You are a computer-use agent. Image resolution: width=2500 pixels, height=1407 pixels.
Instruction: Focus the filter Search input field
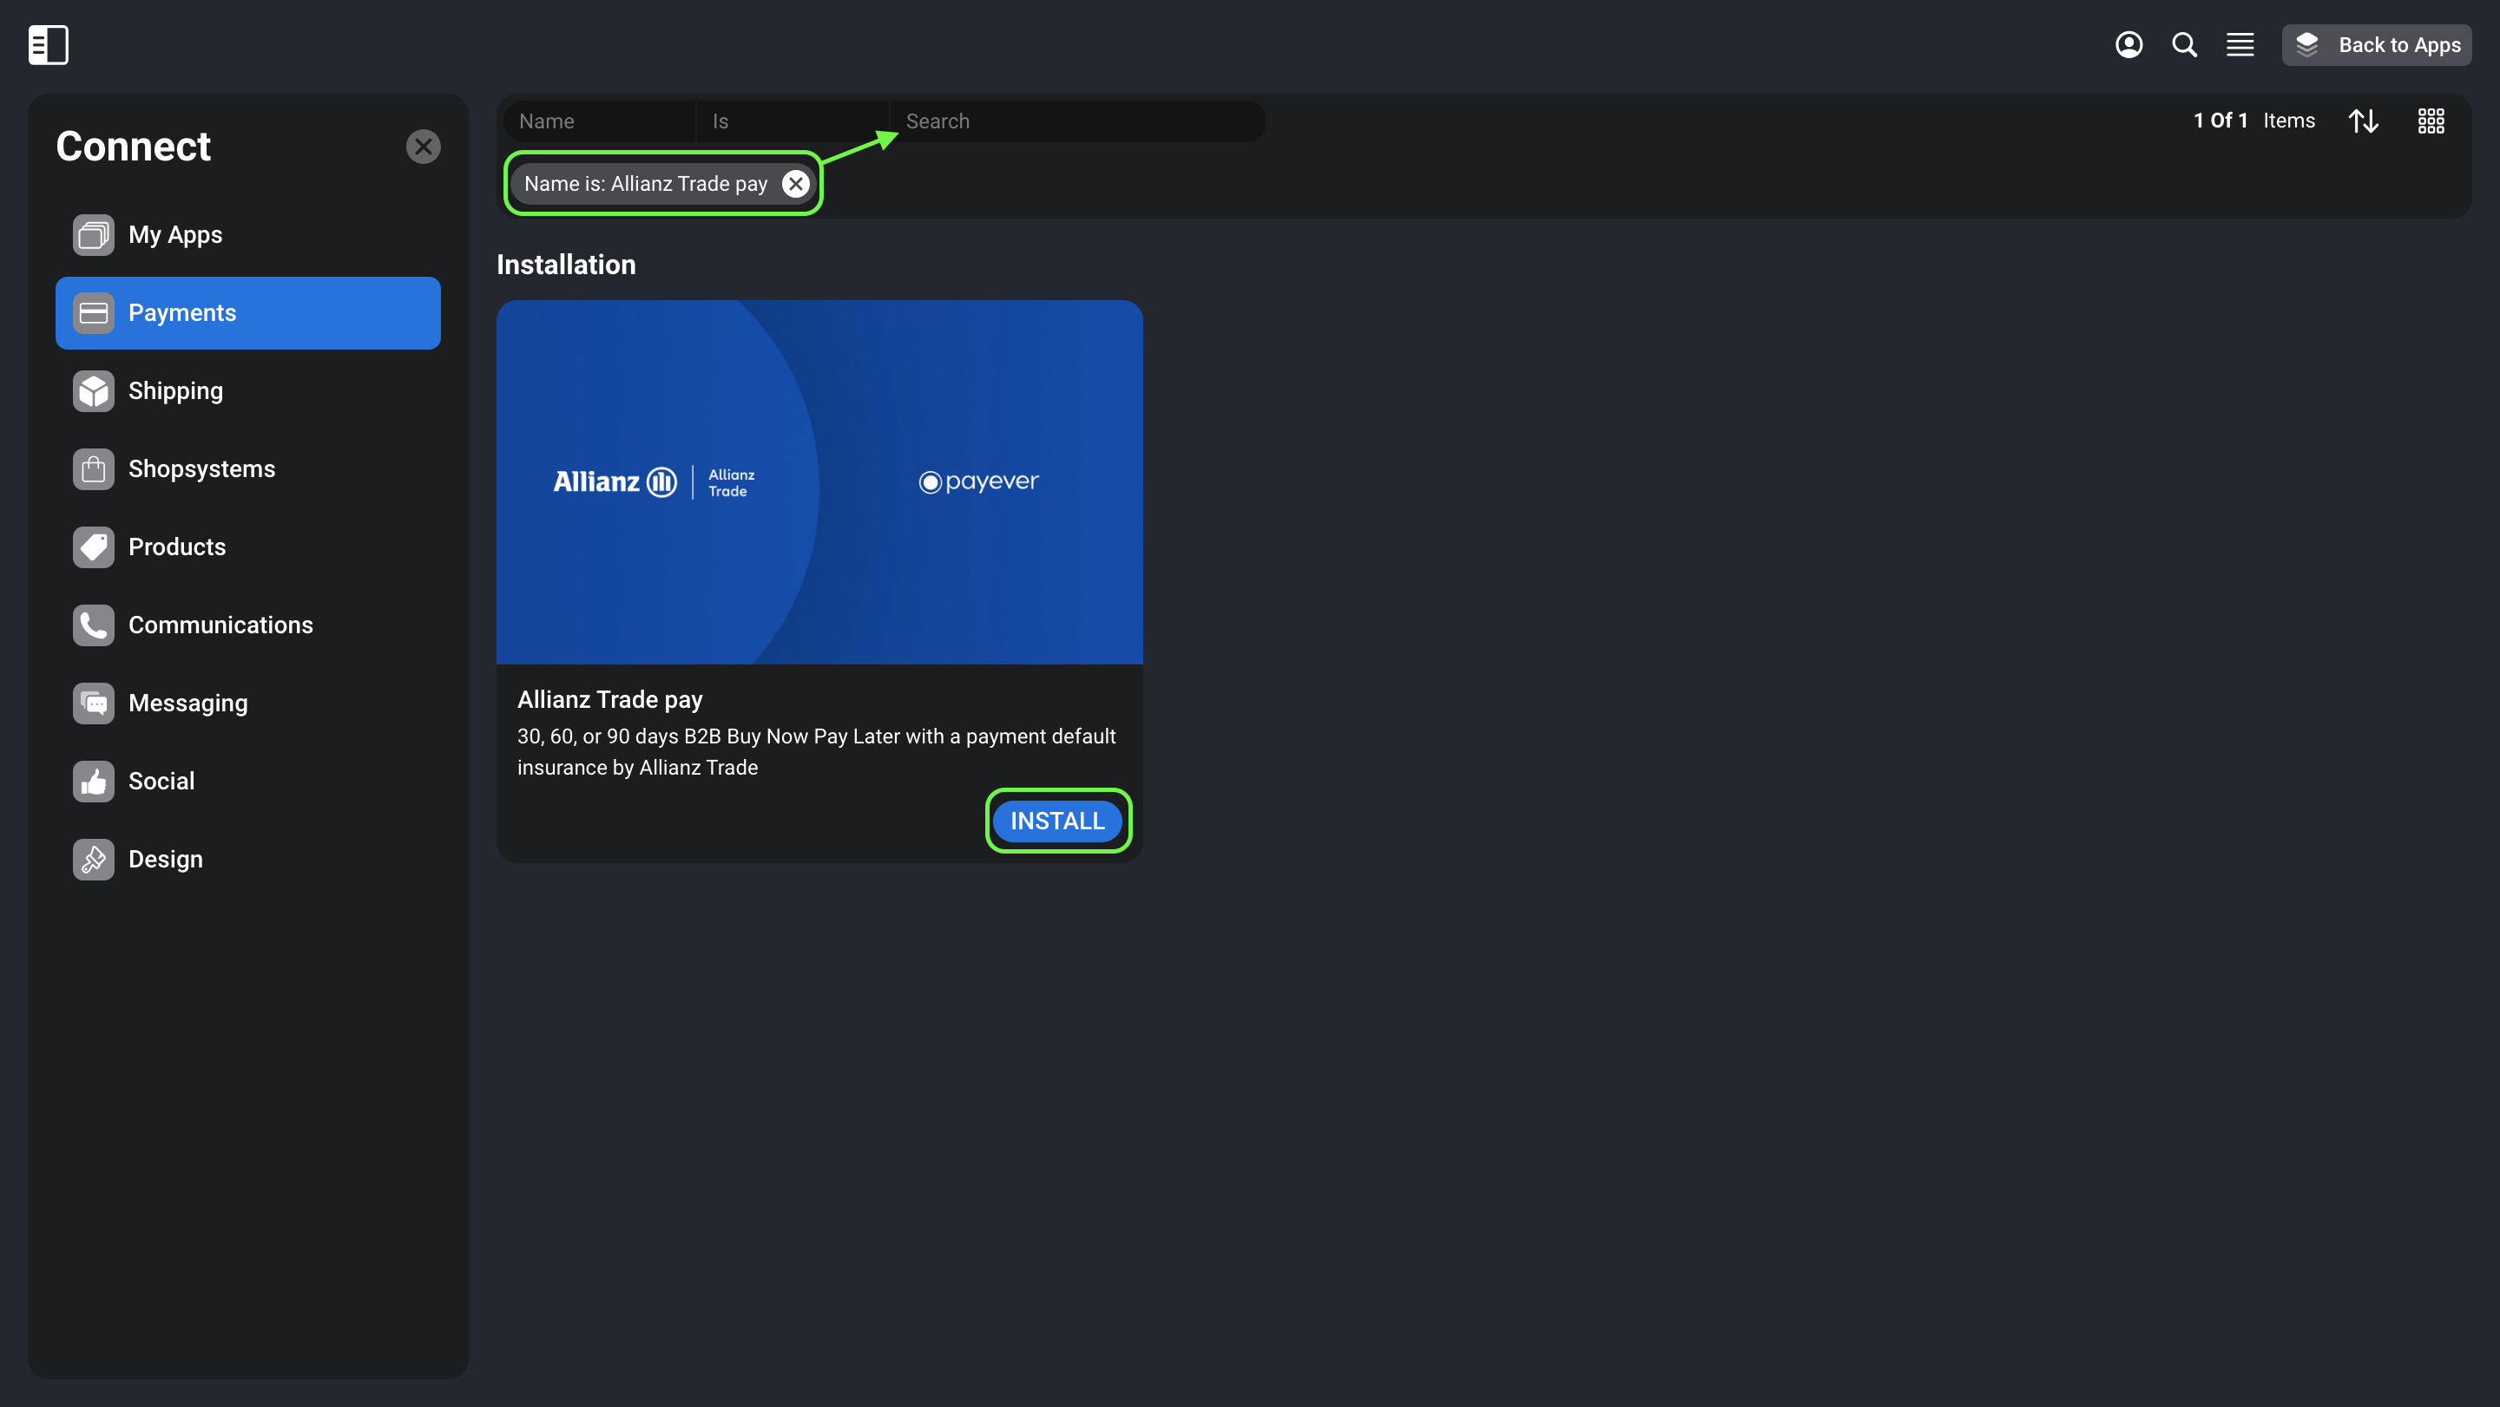[1077, 121]
